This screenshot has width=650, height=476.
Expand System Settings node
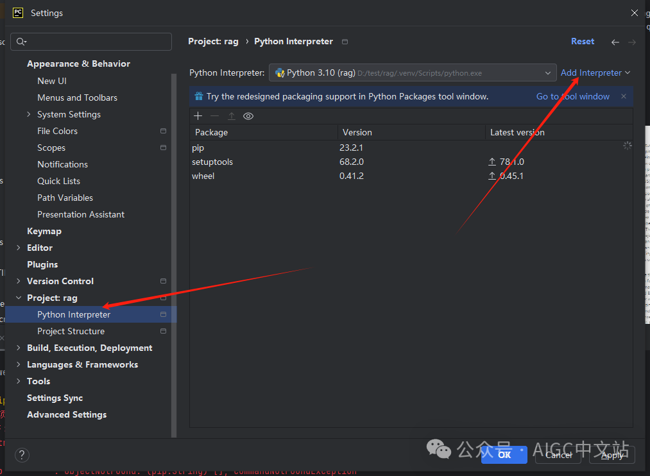[29, 114]
